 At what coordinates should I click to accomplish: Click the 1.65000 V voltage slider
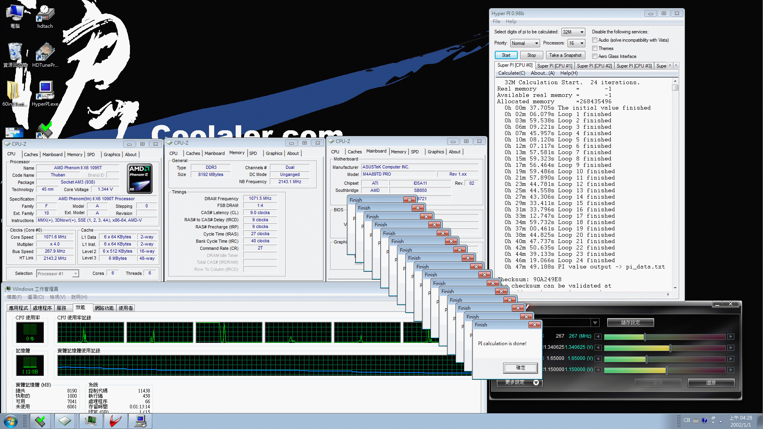664,359
